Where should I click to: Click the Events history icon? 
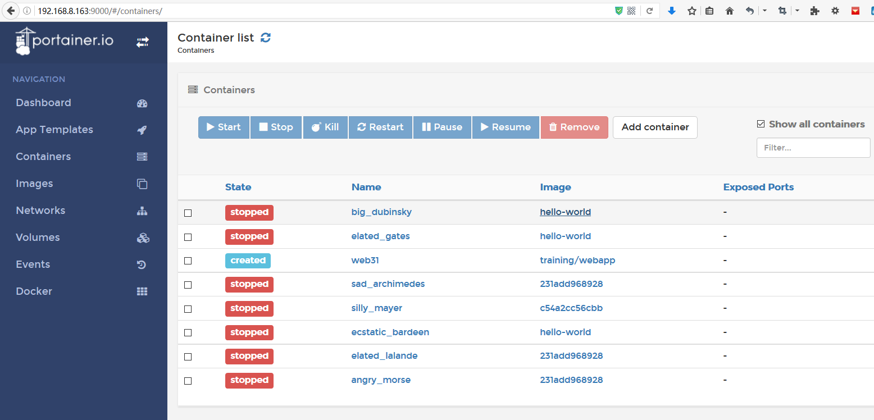tap(142, 264)
